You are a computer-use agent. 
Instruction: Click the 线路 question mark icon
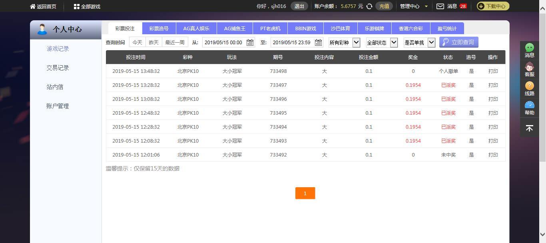click(529, 86)
